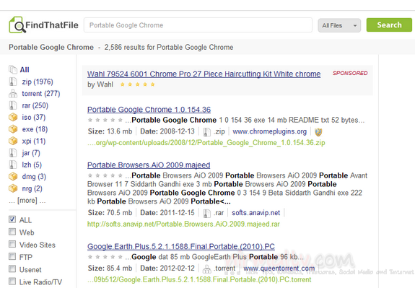The height and width of the screenshot is (288, 415).
Task: Click the FindThatFile magnifier logo icon
Action: tap(17, 25)
